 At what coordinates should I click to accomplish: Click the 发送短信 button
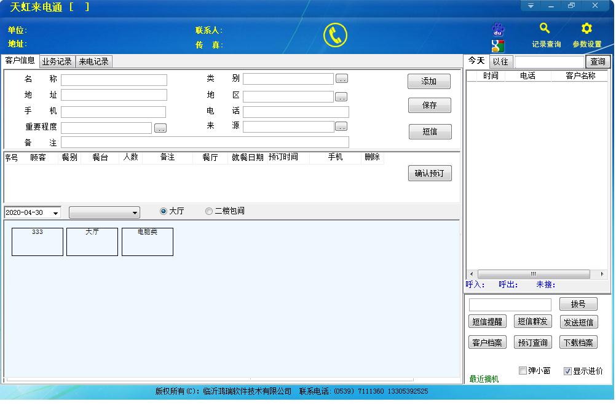pyautogui.click(x=578, y=322)
